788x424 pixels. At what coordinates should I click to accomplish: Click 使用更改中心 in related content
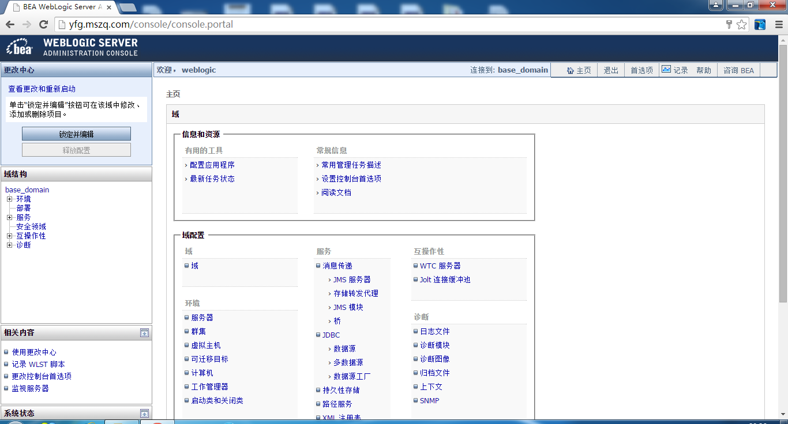tap(34, 352)
